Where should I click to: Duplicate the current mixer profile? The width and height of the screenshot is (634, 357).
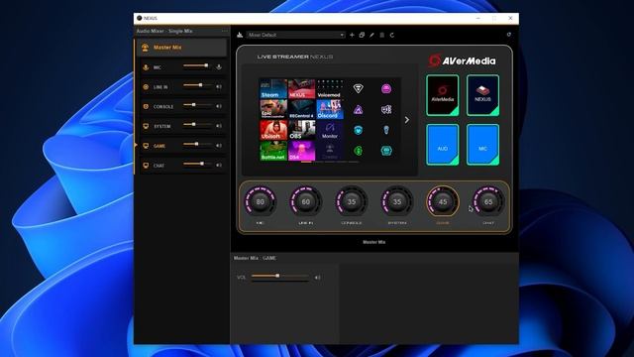pyautogui.click(x=362, y=36)
